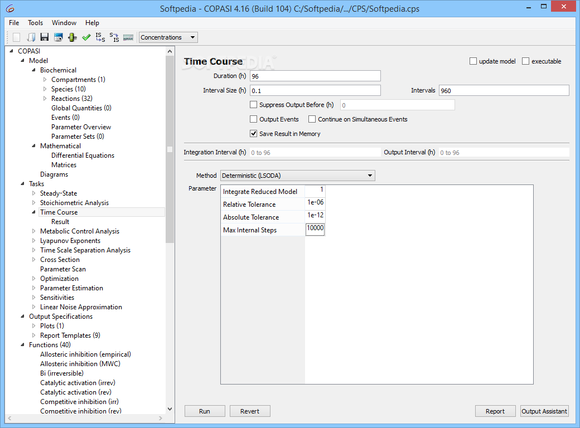Click in the Interval Size (h) field
This screenshot has height=428, width=580.
click(315, 90)
